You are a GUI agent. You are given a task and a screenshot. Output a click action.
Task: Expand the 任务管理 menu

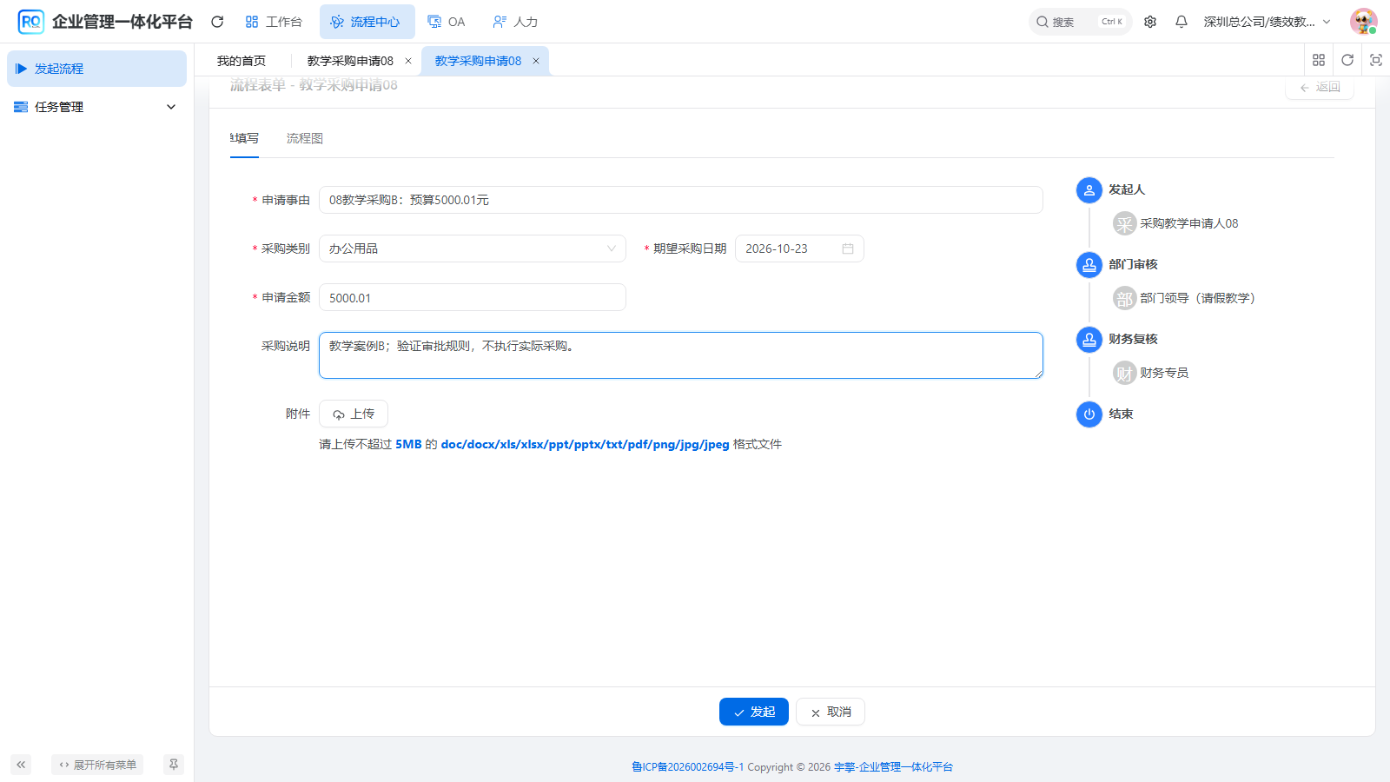pyautogui.click(x=96, y=107)
